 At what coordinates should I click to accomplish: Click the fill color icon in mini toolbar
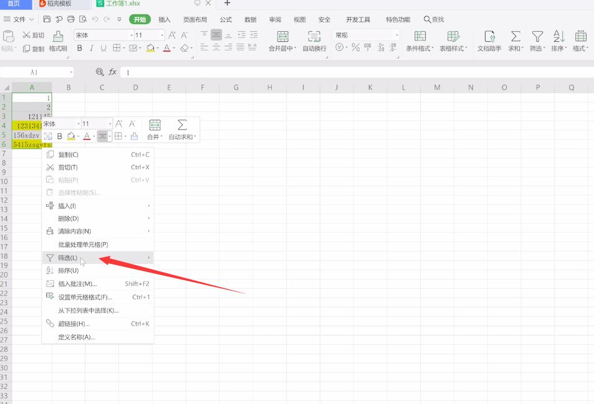(71, 136)
